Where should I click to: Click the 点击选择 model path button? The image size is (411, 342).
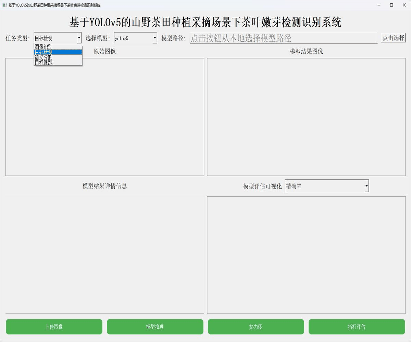(393, 38)
